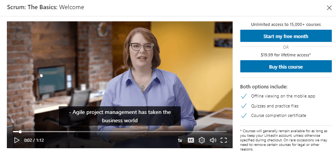336x152 pixels.
Task: Play the video with the play icon
Action: [17, 140]
